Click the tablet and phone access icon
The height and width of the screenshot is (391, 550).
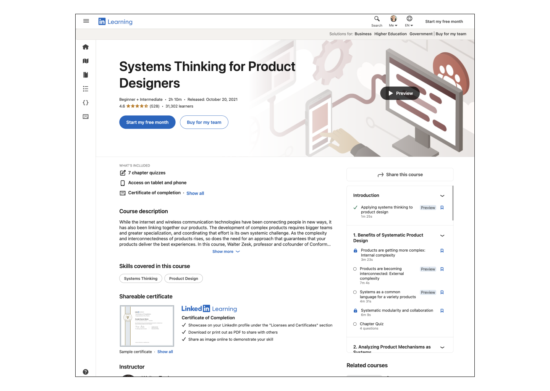pos(123,183)
